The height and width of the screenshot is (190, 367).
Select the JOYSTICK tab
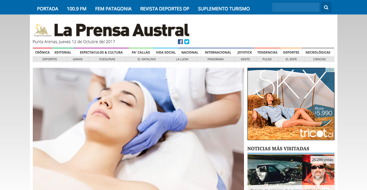coord(245,52)
